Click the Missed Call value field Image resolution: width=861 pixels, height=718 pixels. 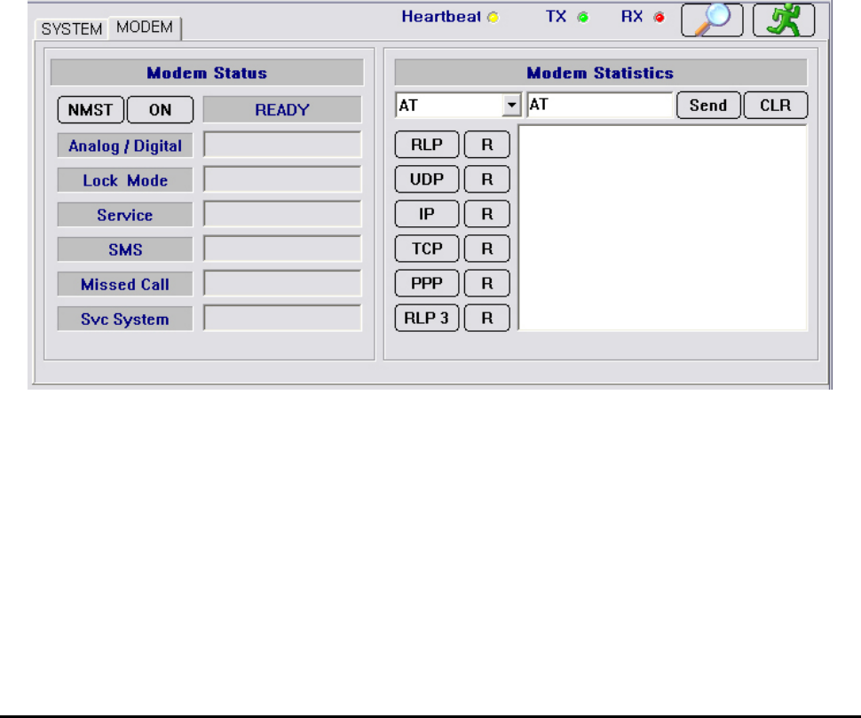point(282,284)
